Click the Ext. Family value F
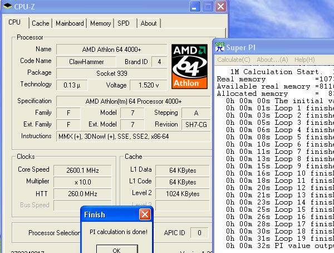Screen dimensions: 334x253 coord(68,125)
